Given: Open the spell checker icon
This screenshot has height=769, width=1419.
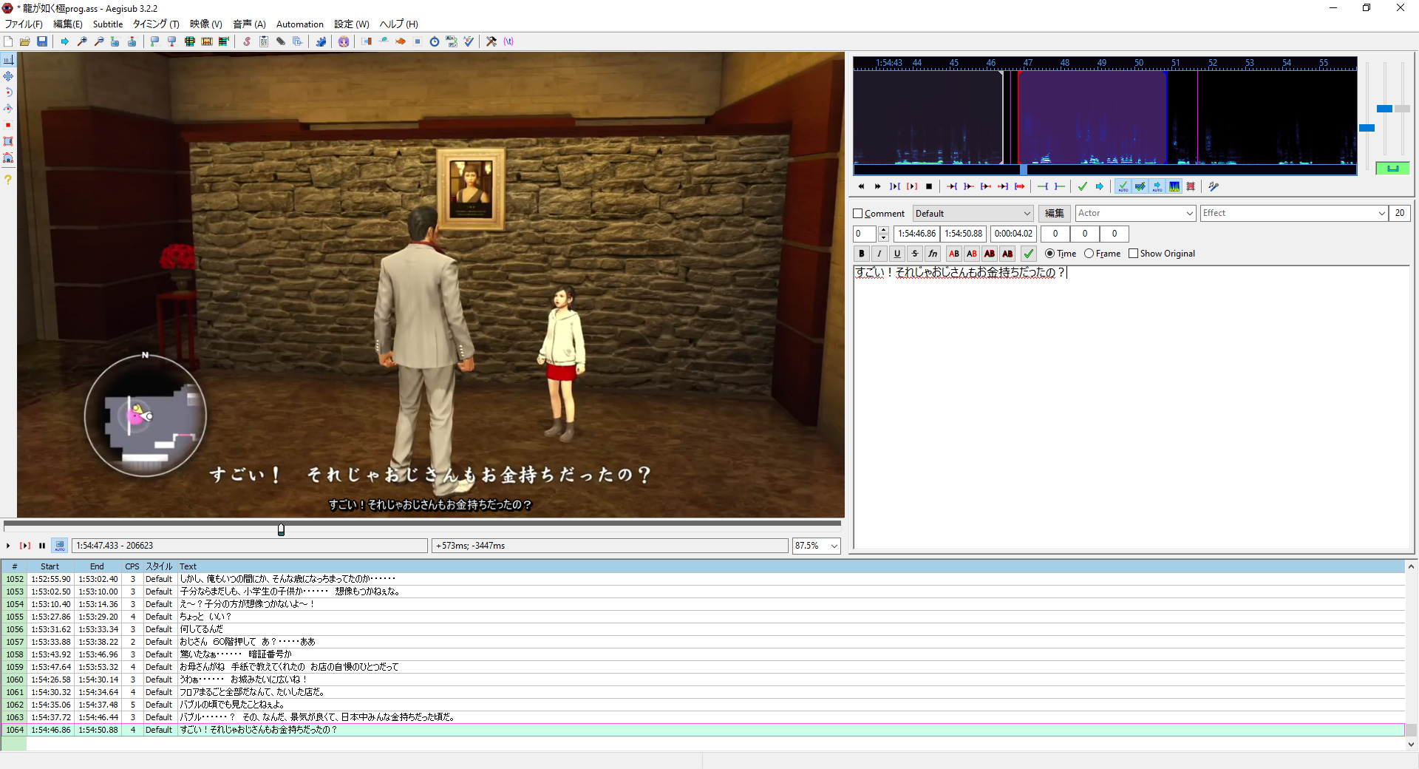Looking at the screenshot, I should (x=469, y=41).
